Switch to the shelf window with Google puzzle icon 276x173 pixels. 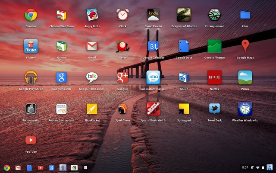coord(74,168)
